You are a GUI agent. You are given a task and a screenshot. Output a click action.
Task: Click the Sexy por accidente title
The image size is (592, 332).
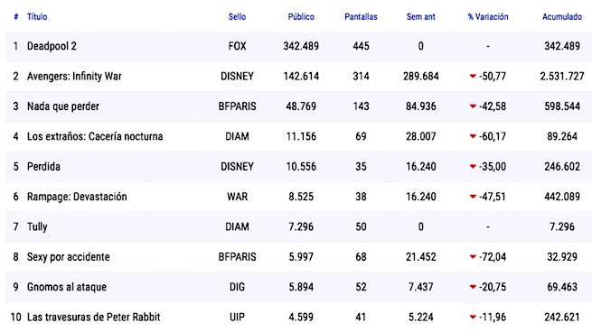click(69, 257)
